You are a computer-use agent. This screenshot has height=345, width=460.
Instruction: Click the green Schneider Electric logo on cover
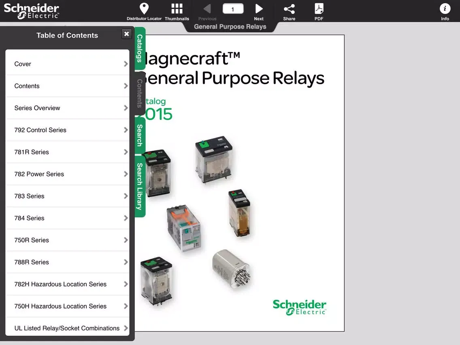[299, 307]
